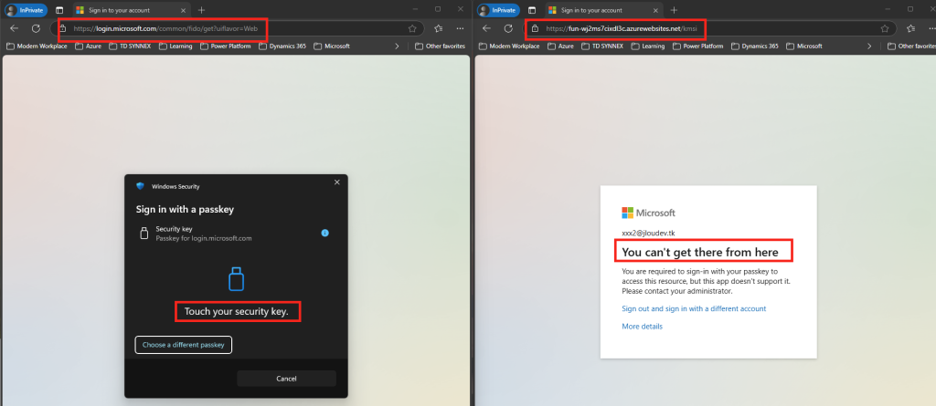The height and width of the screenshot is (406, 936).
Task: Select the Security key passkey option
Action: pos(235,233)
